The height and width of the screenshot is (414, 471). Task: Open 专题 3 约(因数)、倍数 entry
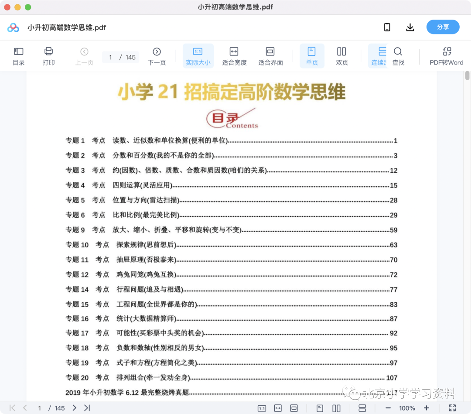[x=231, y=170]
